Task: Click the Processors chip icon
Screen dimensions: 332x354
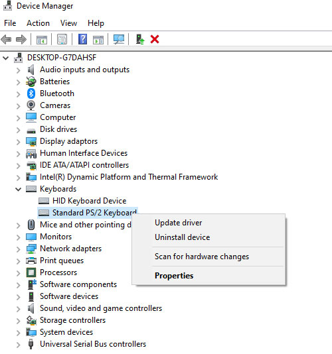Action: tap(31, 272)
